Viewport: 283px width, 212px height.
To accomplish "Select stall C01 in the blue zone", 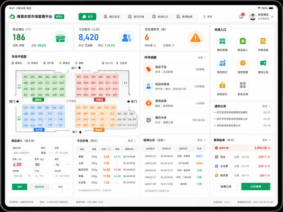I will pos(25,108).
